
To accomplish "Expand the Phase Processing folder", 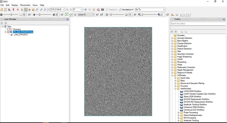I will click(x=178, y=113).
